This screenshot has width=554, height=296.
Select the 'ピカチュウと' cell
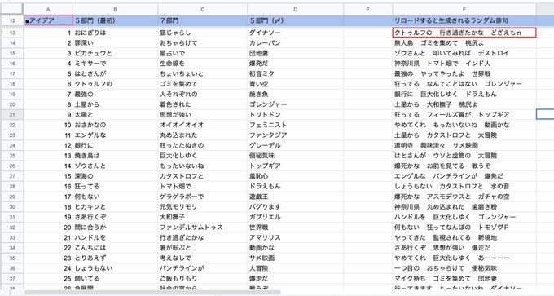click(x=115, y=53)
